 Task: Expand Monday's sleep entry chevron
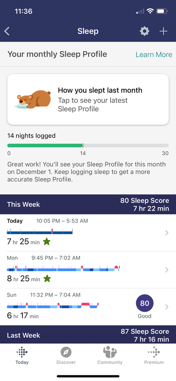coord(166,270)
